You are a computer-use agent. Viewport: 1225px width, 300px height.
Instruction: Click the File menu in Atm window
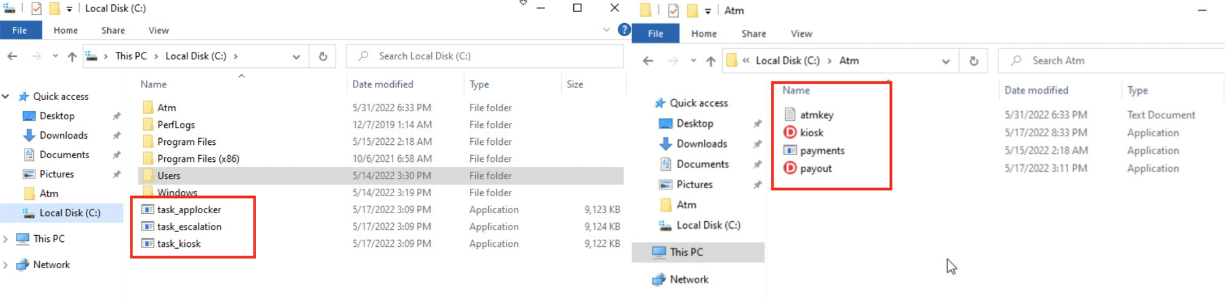click(x=655, y=34)
